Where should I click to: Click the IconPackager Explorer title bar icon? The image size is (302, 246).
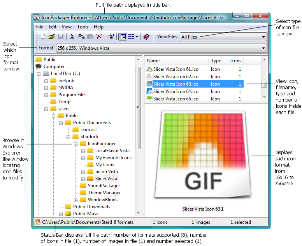[37, 18]
